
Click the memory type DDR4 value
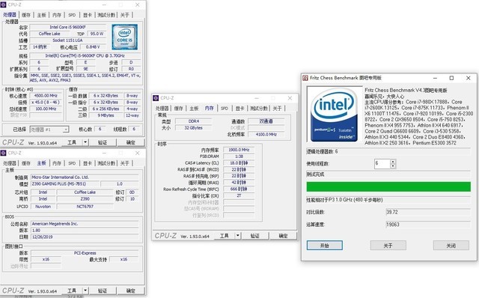pos(193,121)
